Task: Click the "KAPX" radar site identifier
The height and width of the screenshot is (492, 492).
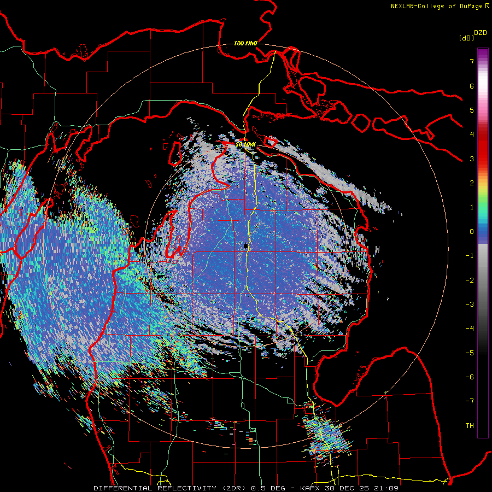Action: coord(310,488)
